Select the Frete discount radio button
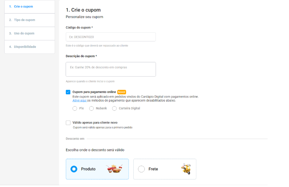This screenshot has width=289, height=187. click(141, 169)
